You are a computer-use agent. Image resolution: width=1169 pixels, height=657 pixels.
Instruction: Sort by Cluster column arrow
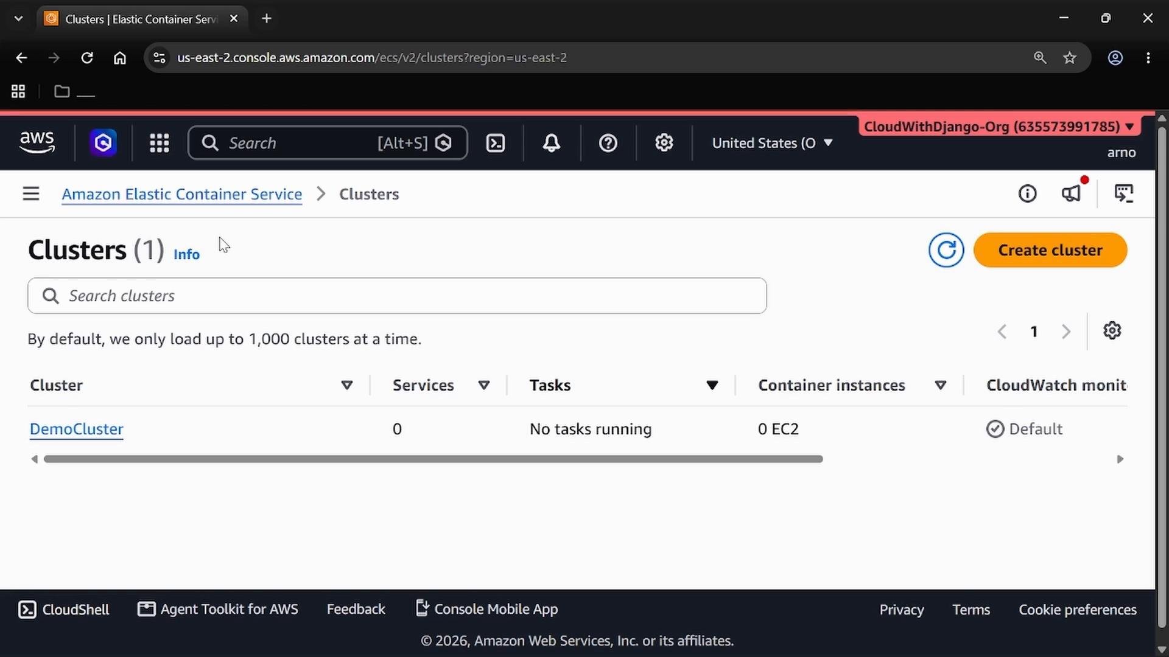pyautogui.click(x=347, y=385)
